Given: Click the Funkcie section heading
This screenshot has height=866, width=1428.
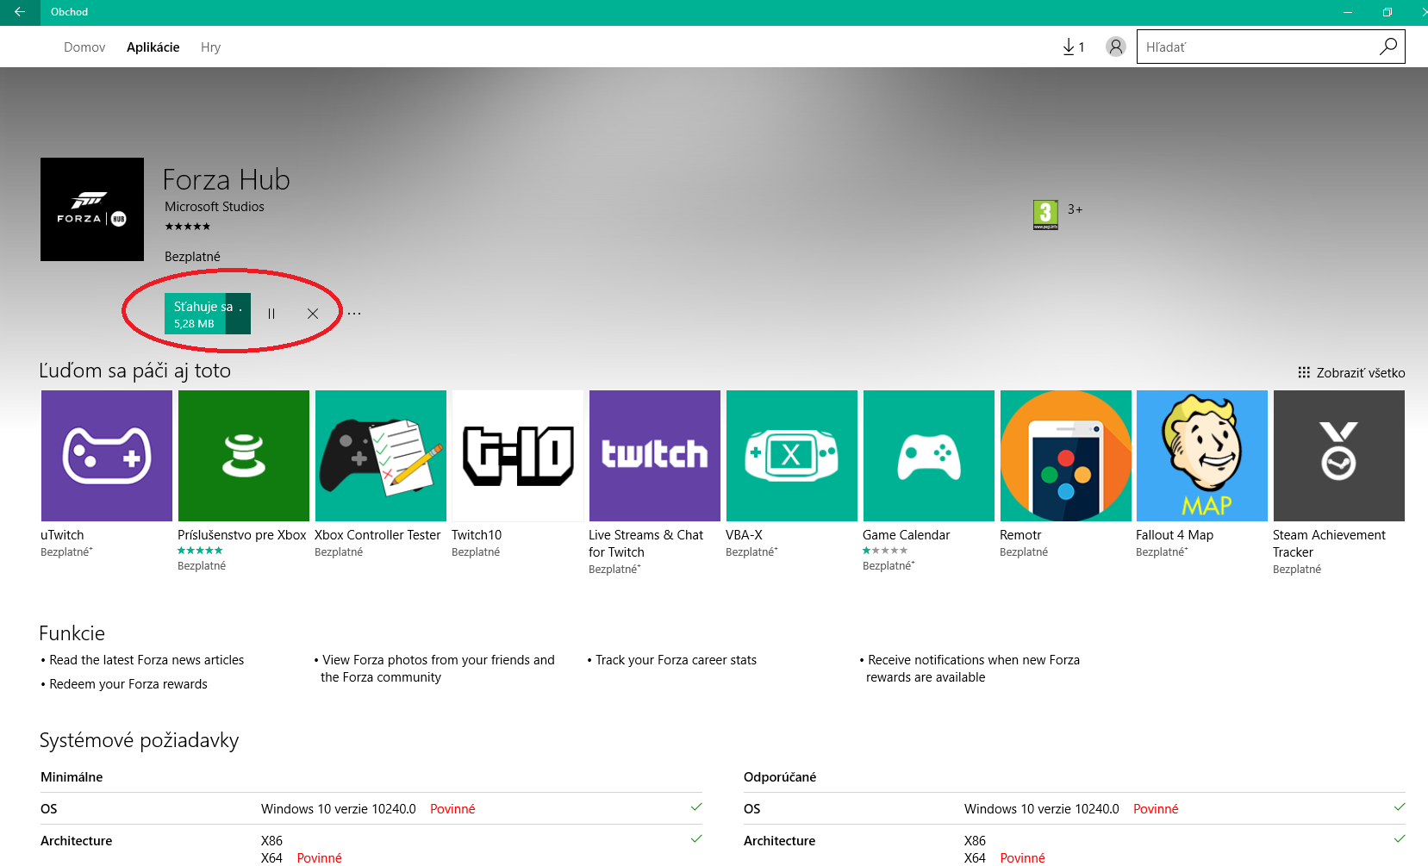Looking at the screenshot, I should [x=72, y=633].
